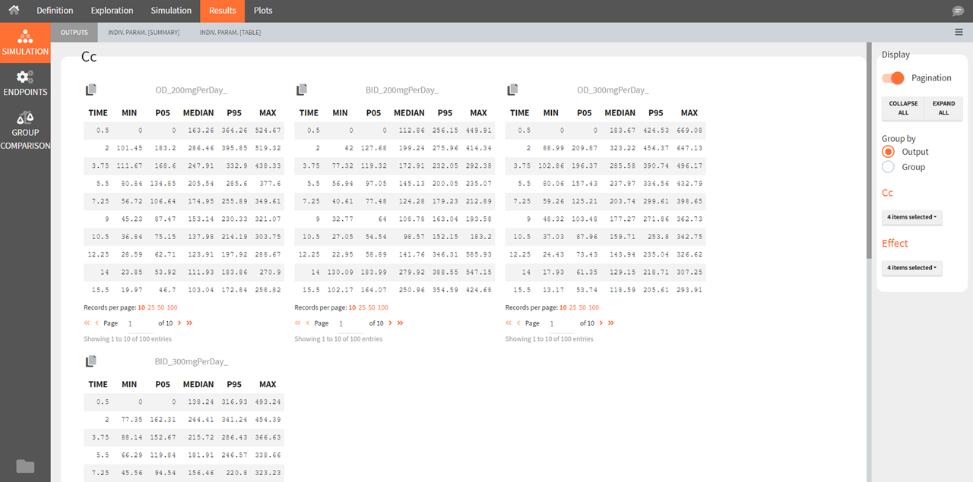
Task: Select Group by Output radio button
Action: click(888, 152)
